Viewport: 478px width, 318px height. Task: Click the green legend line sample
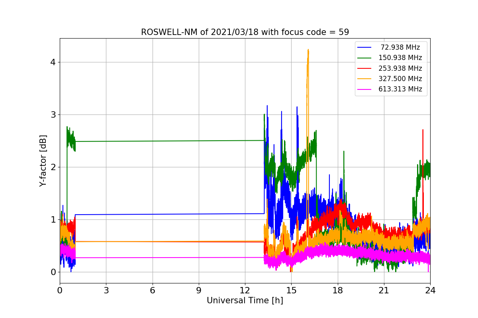tap(364, 58)
